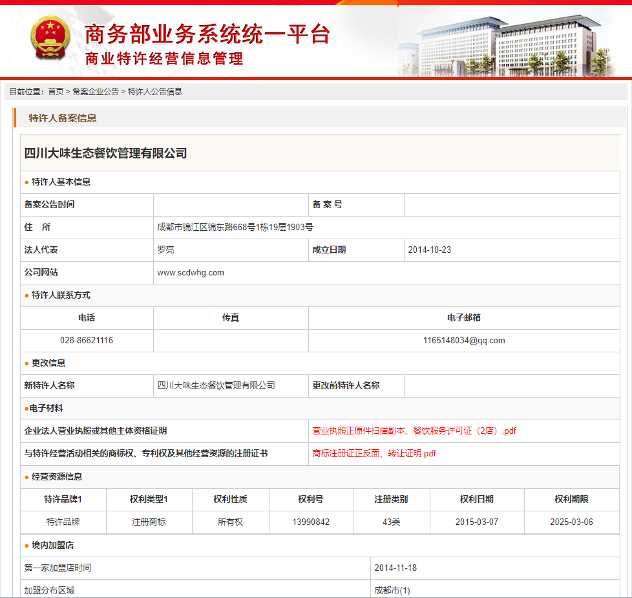Click establishment date 2014-10-23
The height and width of the screenshot is (598, 632).
tap(429, 250)
